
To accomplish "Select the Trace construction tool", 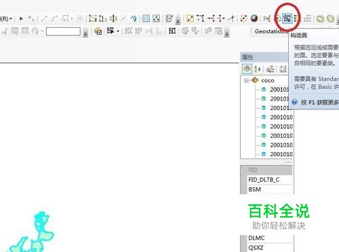I will 65,18.
